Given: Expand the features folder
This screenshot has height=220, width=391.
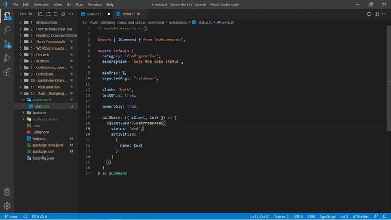Looking at the screenshot, I should (46, 112).
